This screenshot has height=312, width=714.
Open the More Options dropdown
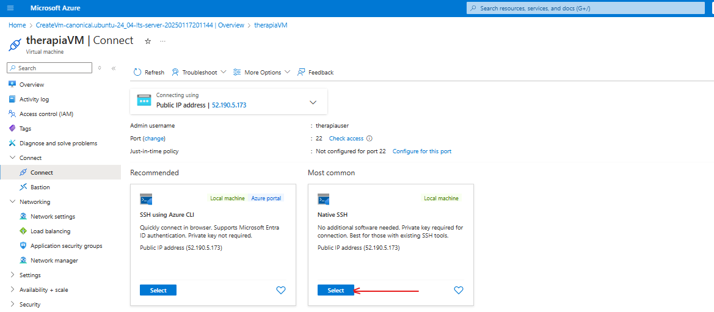(261, 73)
